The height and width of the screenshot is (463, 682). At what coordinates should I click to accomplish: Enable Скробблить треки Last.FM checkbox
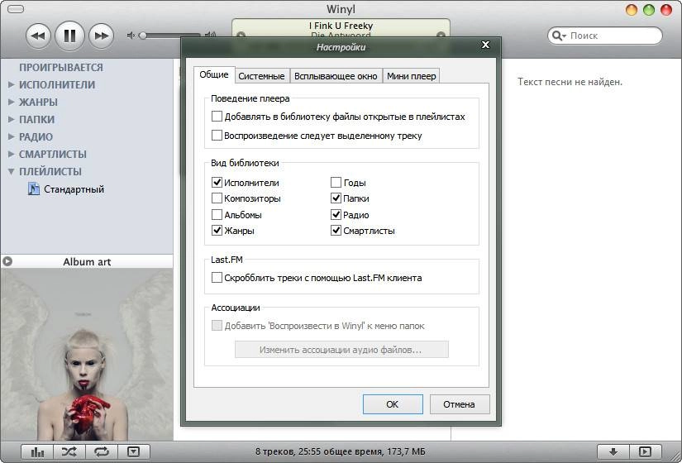pos(217,278)
